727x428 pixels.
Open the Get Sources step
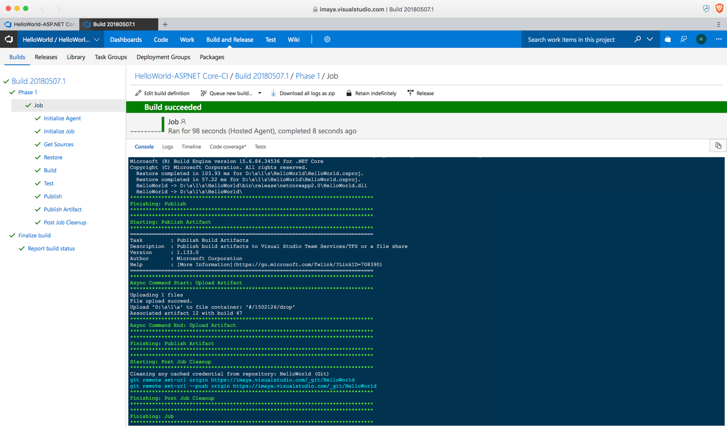(58, 145)
